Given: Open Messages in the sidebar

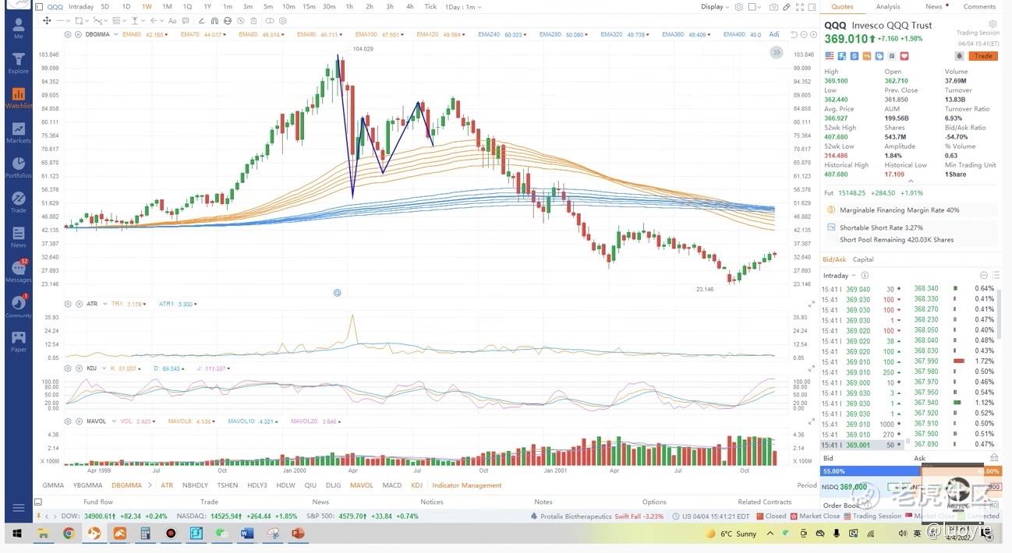Looking at the screenshot, I should tap(19, 272).
